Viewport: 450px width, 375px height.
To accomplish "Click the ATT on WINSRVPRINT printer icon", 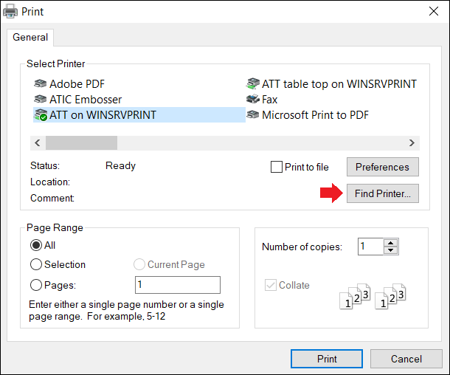I will 41,115.
